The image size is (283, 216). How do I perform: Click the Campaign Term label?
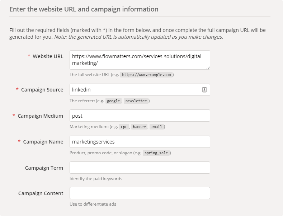[x=44, y=168]
